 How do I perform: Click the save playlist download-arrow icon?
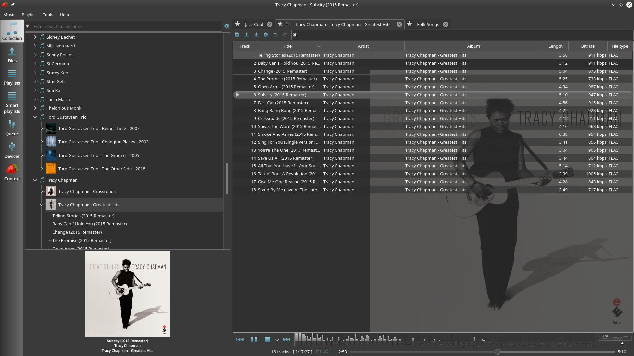(256, 35)
